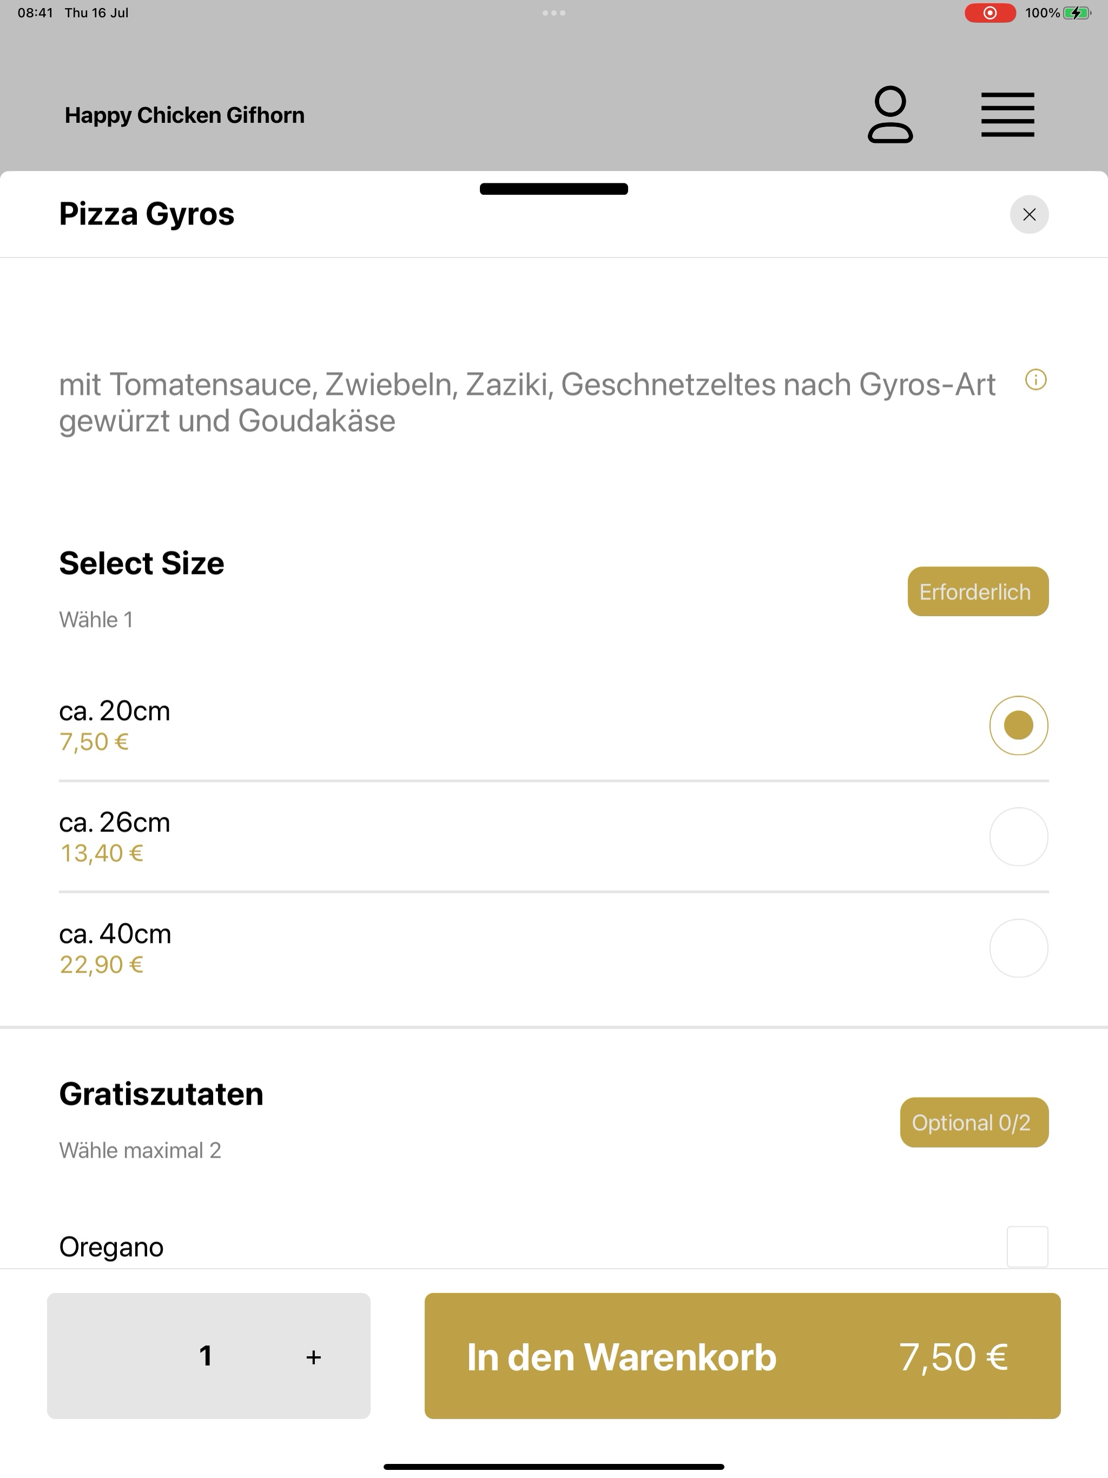Image resolution: width=1108 pixels, height=1478 pixels.
Task: Tap the Select Size section heading
Action: 142,563
